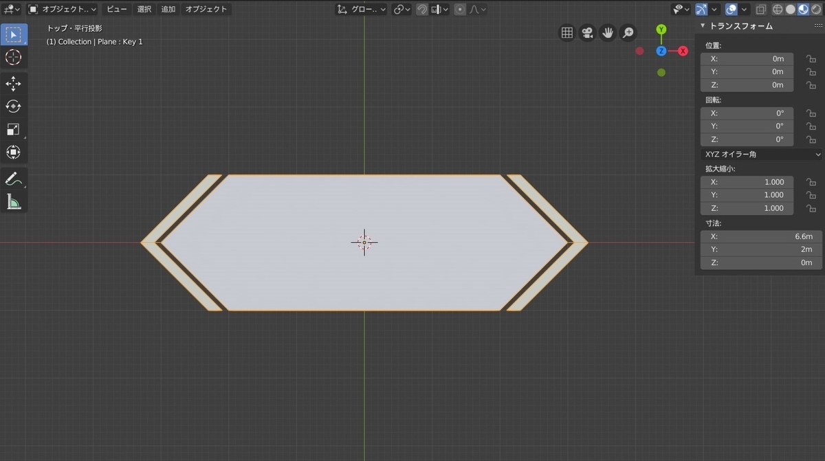Activate the 3D Cursor tool
Viewport: 825px width, 461px height.
(x=14, y=57)
